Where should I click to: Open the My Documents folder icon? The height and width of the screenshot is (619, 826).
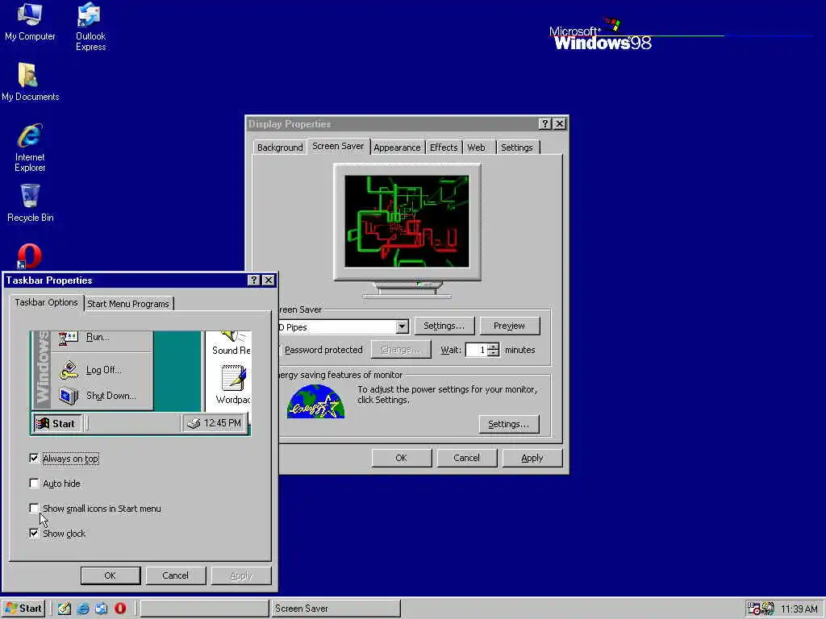click(x=30, y=81)
